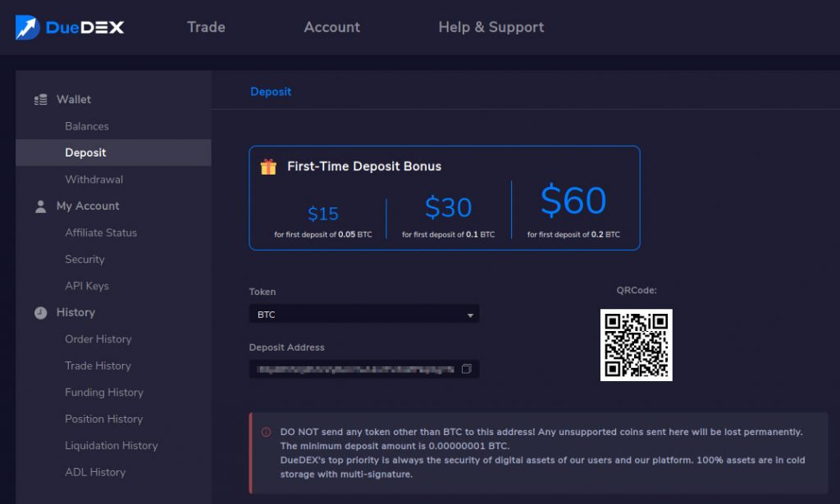
Task: Select the My Account section heading
Action: (x=88, y=206)
